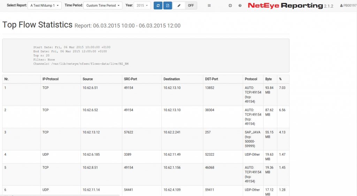Click the user icon beside PB00197
Screen dimensions: 357x196
[341, 6]
